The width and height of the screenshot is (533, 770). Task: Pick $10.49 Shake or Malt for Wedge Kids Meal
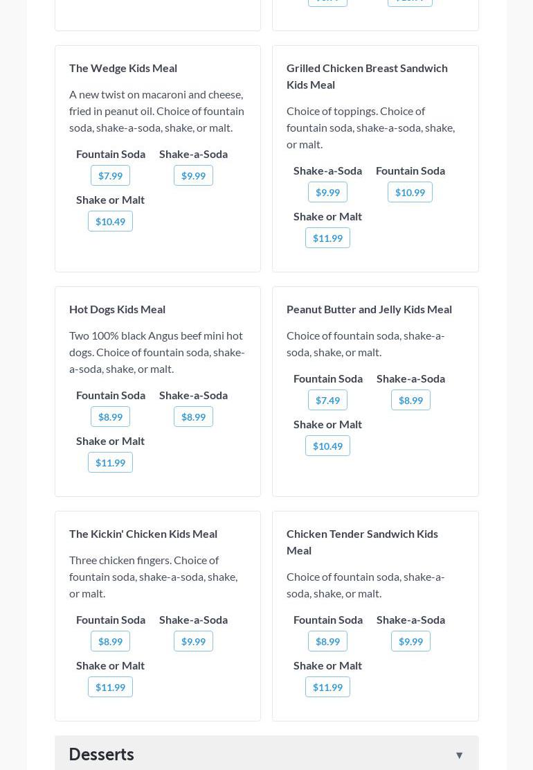(x=110, y=222)
